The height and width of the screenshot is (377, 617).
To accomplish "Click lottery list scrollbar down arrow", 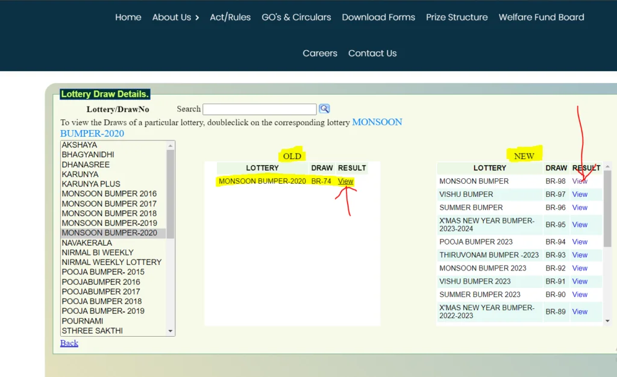I will 171,331.
